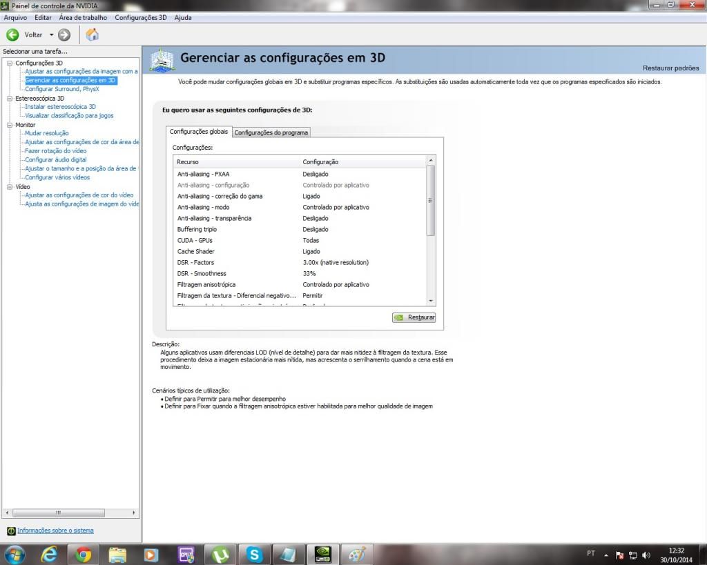Select Anti-aliasing - correção do gama row

coord(300,196)
